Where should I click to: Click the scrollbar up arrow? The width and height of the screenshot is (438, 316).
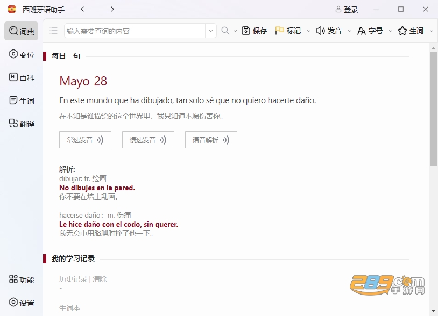pyautogui.click(x=433, y=48)
